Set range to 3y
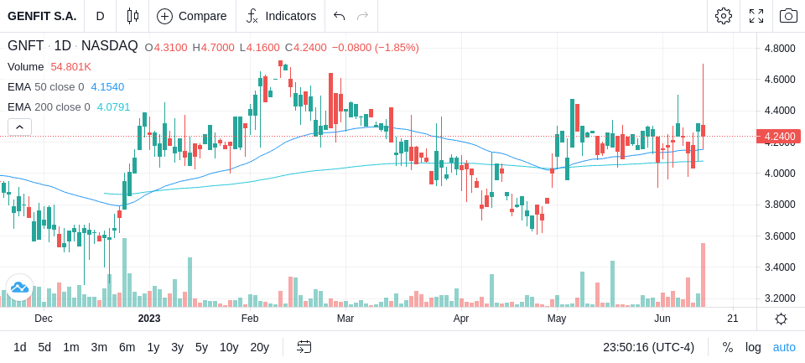 pos(177,348)
